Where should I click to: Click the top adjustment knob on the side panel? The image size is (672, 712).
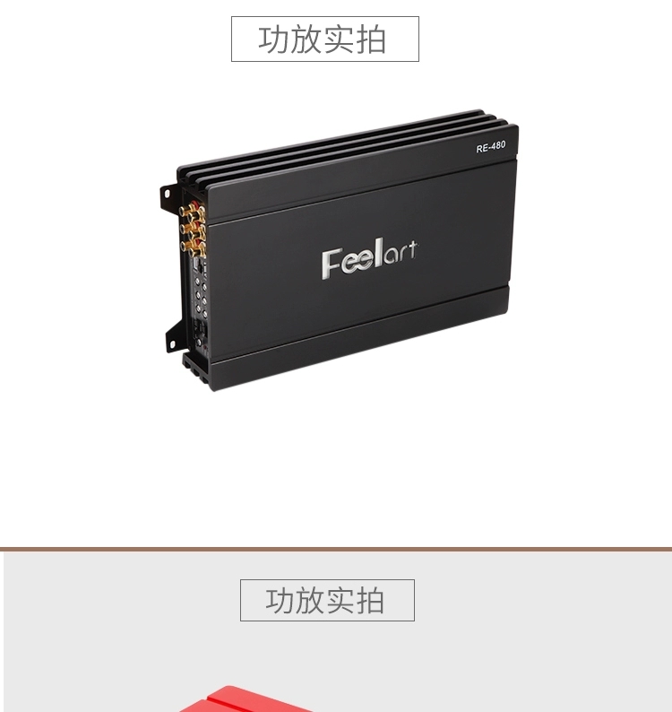197,281
